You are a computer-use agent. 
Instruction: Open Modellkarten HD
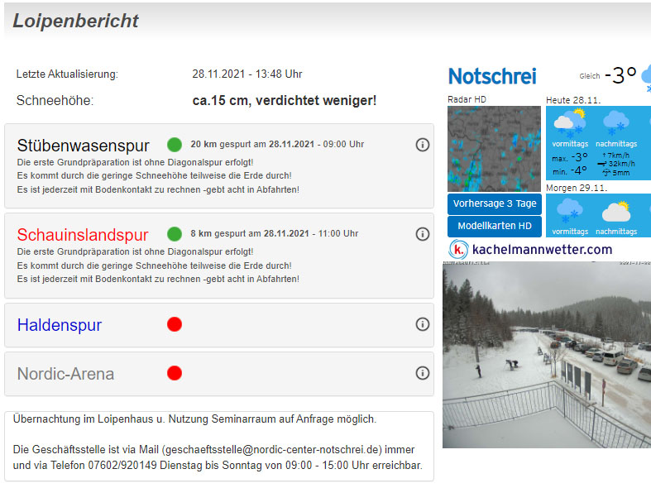pos(495,227)
